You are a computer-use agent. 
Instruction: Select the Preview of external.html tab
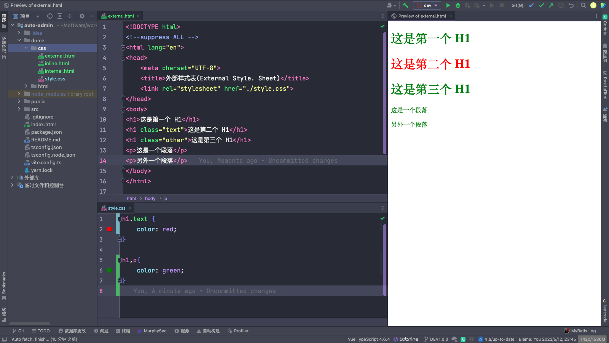pos(422,16)
